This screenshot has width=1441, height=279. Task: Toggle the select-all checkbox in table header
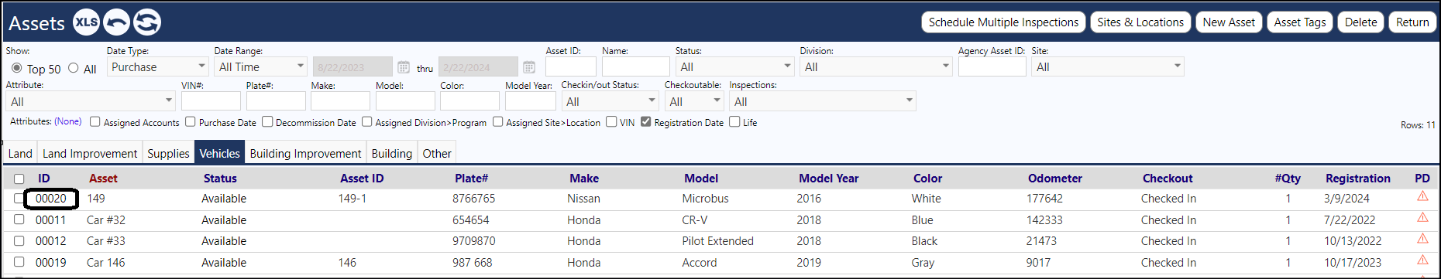pyautogui.click(x=19, y=179)
